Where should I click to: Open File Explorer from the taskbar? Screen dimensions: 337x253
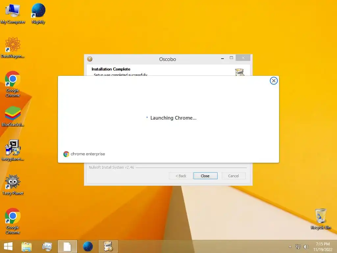point(26,246)
